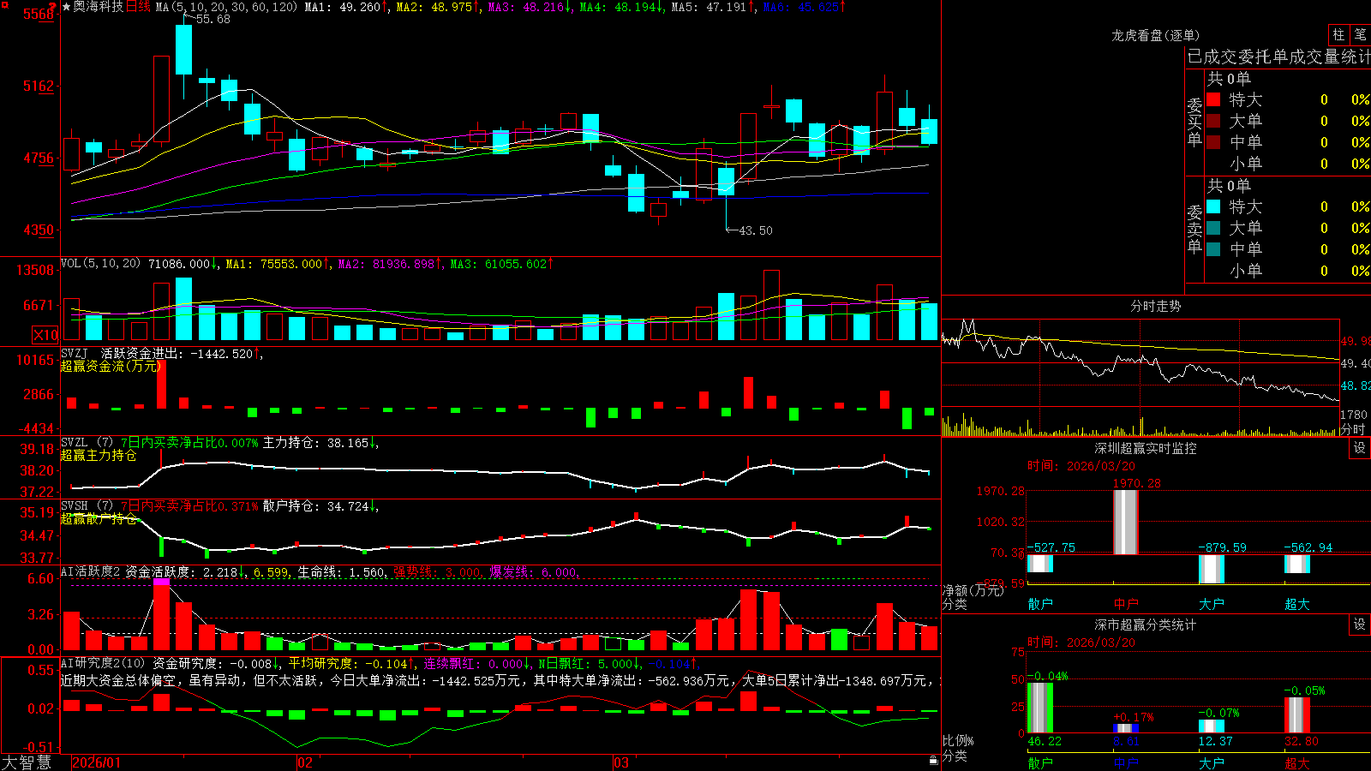Click the 净额(万元) axis label

pyautogui.click(x=973, y=590)
